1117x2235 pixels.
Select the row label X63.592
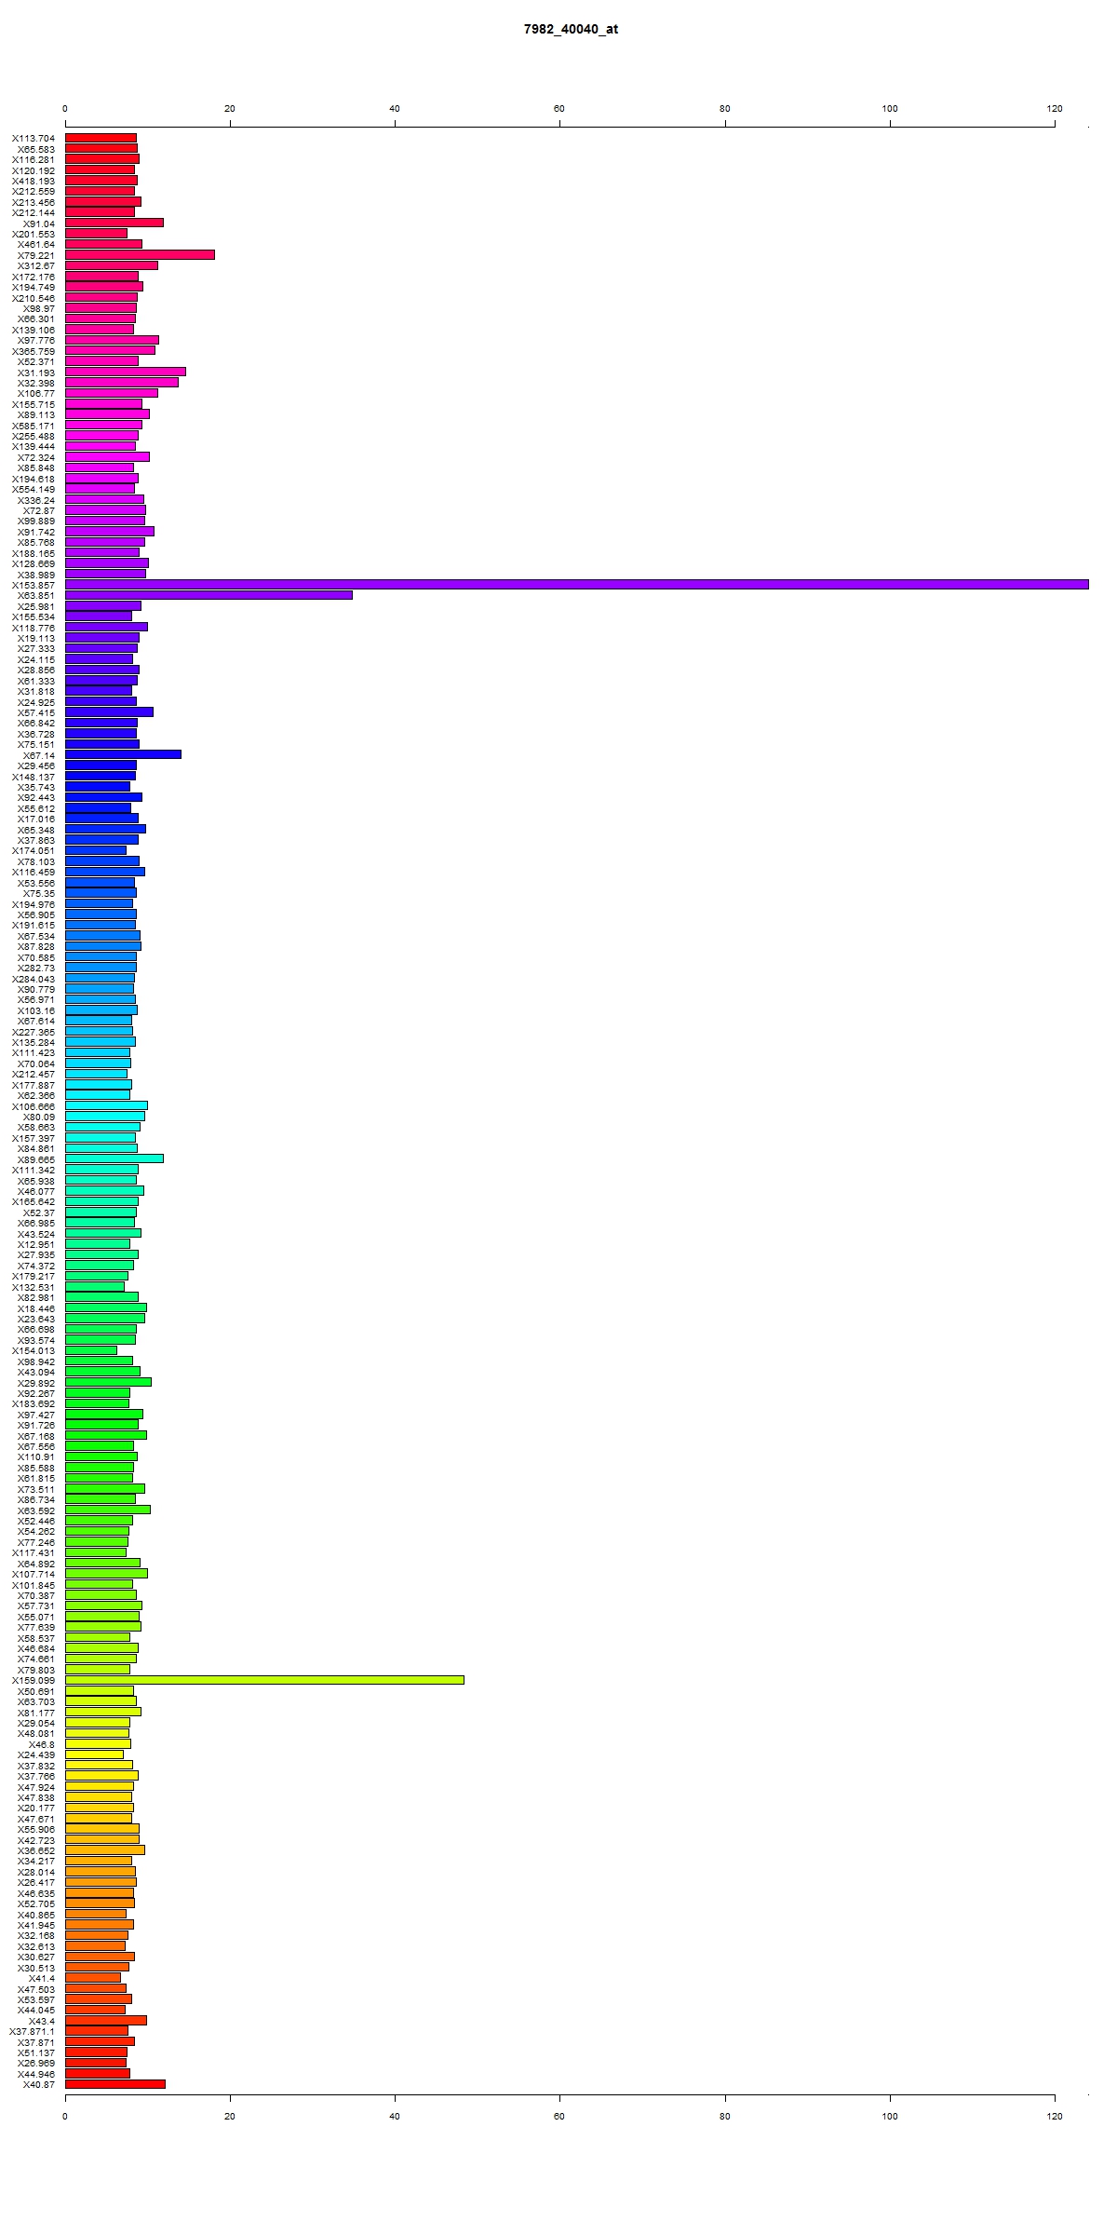[x=36, y=1510]
